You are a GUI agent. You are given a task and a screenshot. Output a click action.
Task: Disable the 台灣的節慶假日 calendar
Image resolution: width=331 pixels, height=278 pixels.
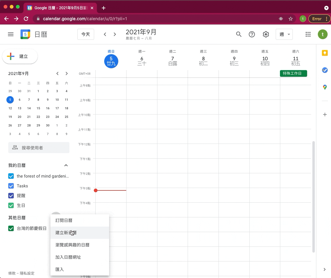11,228
